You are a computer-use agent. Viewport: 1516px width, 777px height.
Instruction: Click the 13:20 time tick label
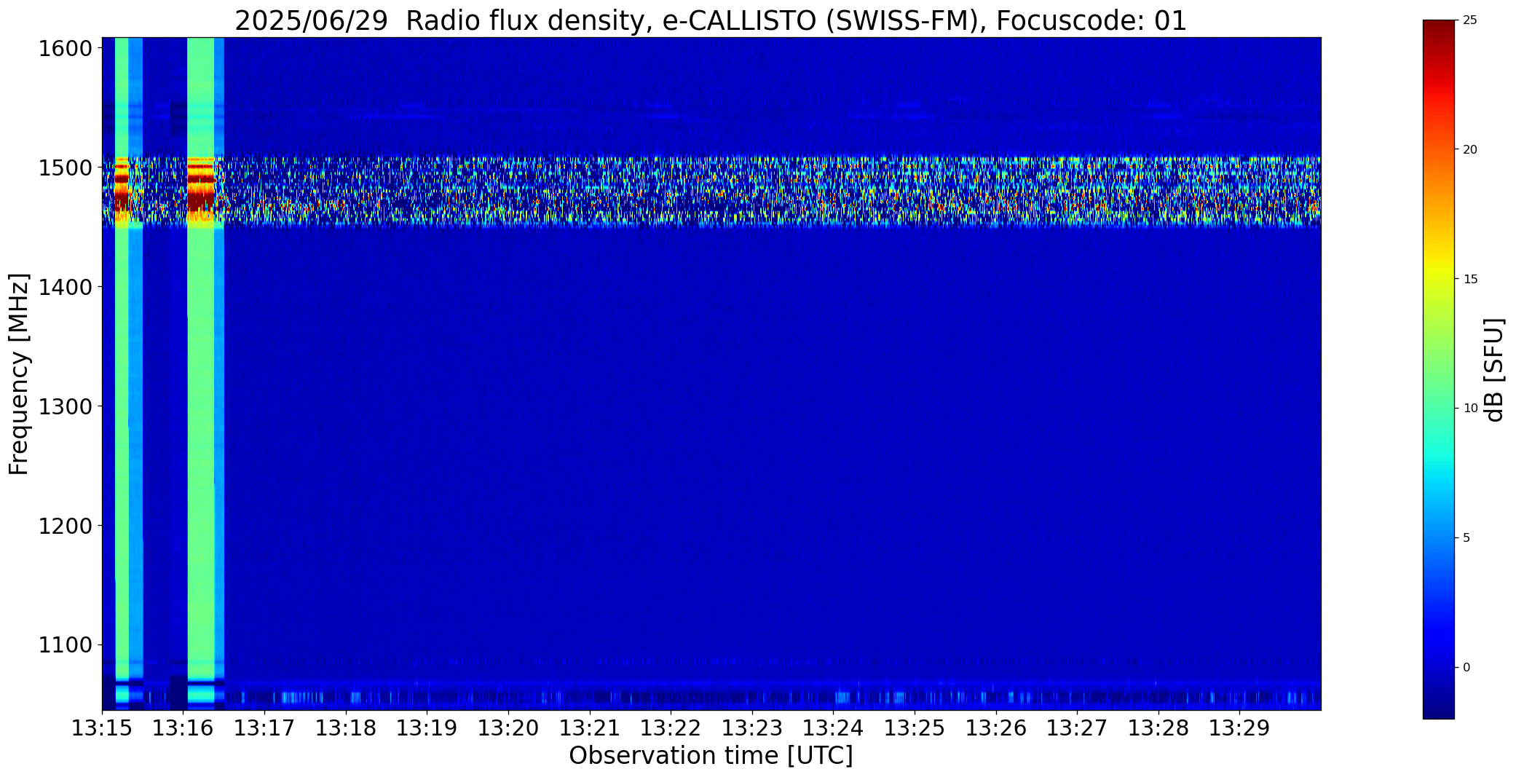(508, 728)
